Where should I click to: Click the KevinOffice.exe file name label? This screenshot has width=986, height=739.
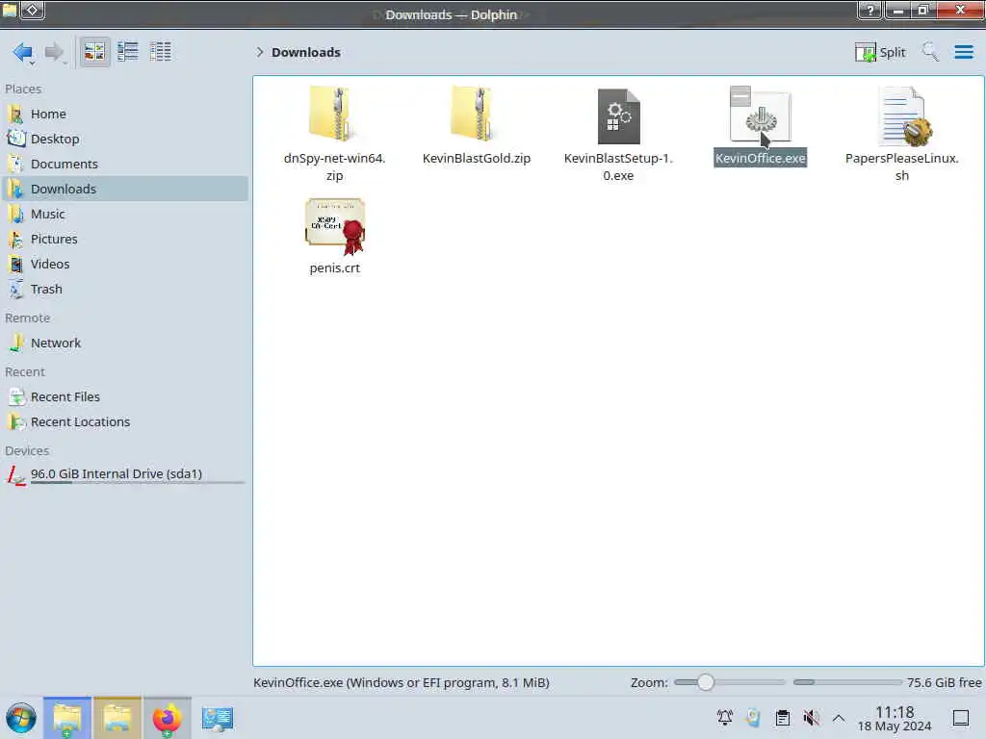tap(761, 159)
